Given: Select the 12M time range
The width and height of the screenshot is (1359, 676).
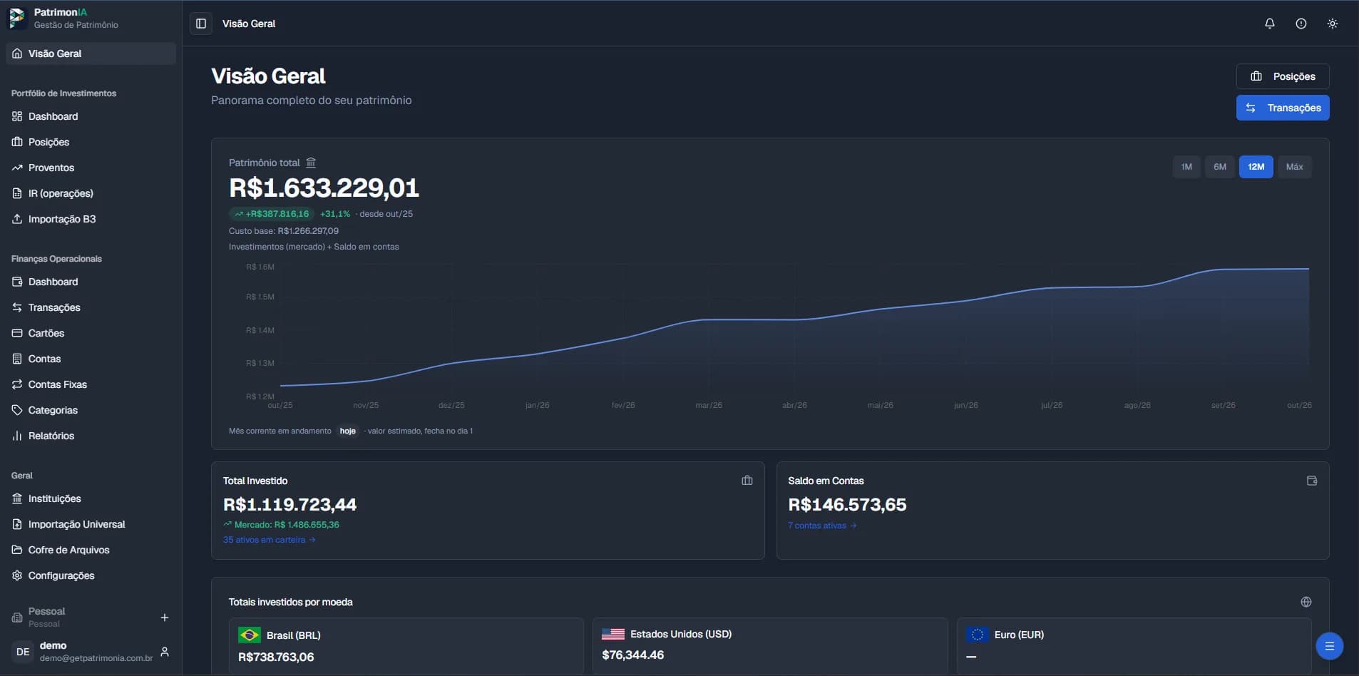Looking at the screenshot, I should point(1256,167).
